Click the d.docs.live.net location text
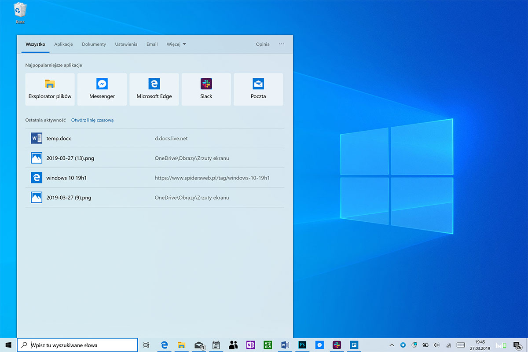The height and width of the screenshot is (352, 528). click(171, 138)
